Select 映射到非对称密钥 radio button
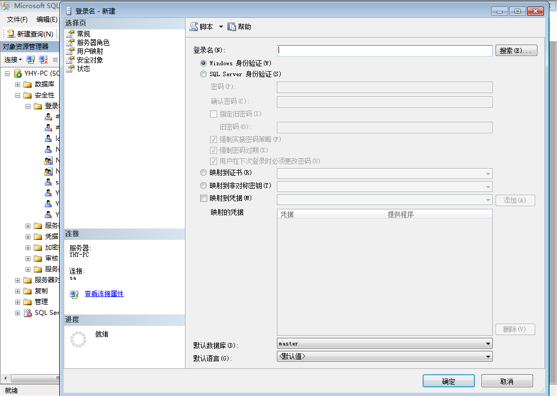This screenshot has width=557, height=396. (x=203, y=185)
